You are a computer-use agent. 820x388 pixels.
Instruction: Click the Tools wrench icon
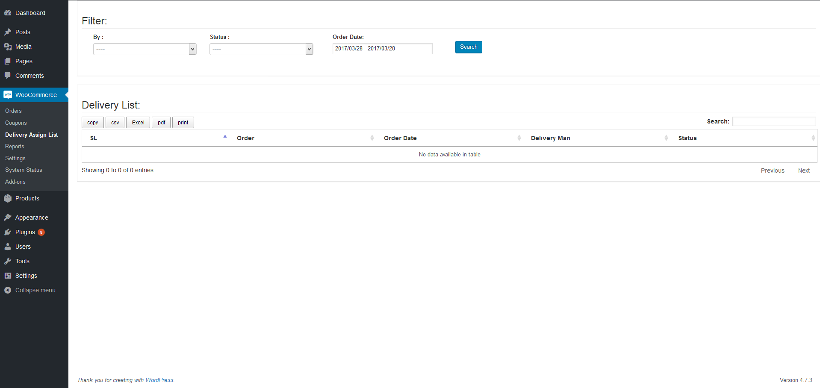click(8, 261)
